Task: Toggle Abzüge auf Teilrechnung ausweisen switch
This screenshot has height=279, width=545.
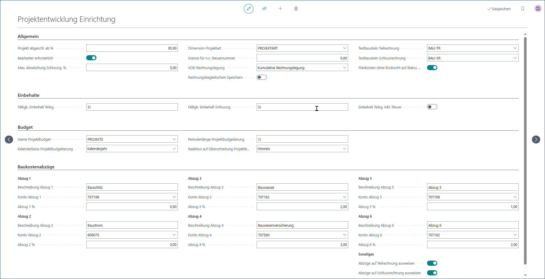Action: (x=432, y=263)
